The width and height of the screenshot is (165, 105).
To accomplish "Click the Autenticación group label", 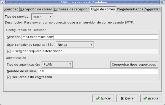I will point(16,58).
